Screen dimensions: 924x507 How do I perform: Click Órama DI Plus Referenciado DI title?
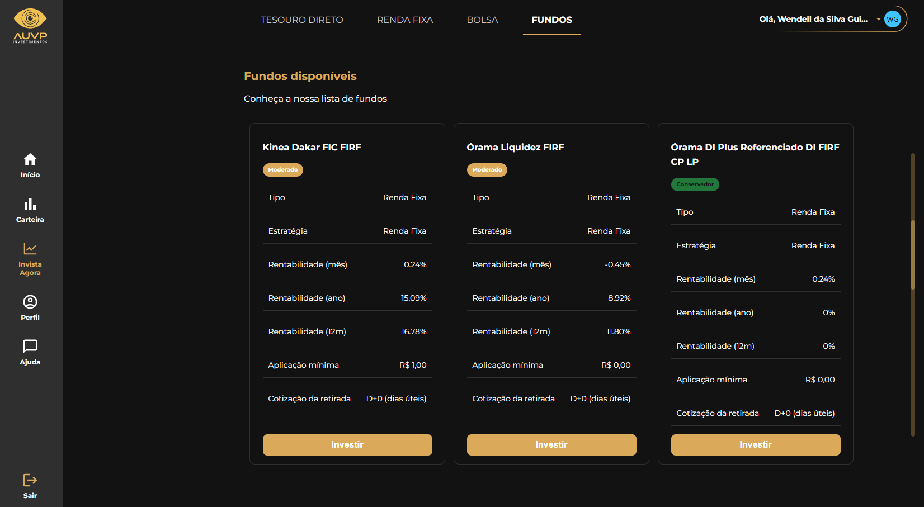click(755, 154)
